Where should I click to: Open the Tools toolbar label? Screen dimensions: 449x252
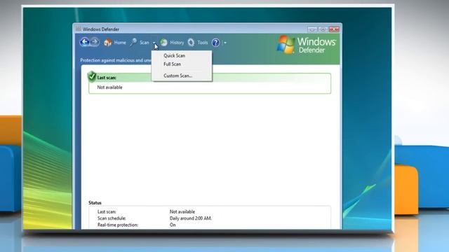pos(203,43)
